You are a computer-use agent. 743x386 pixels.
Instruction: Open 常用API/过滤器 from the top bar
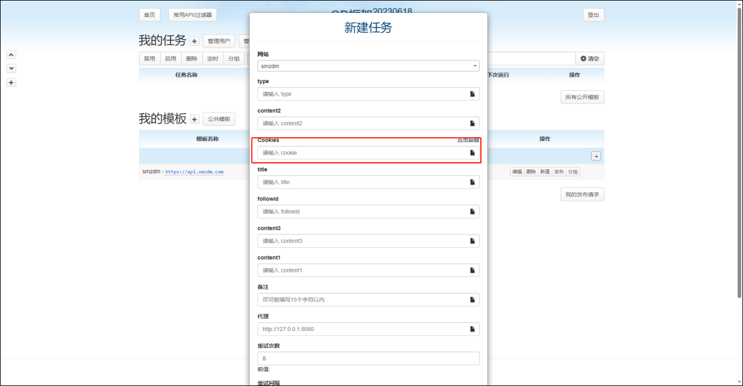tap(192, 15)
